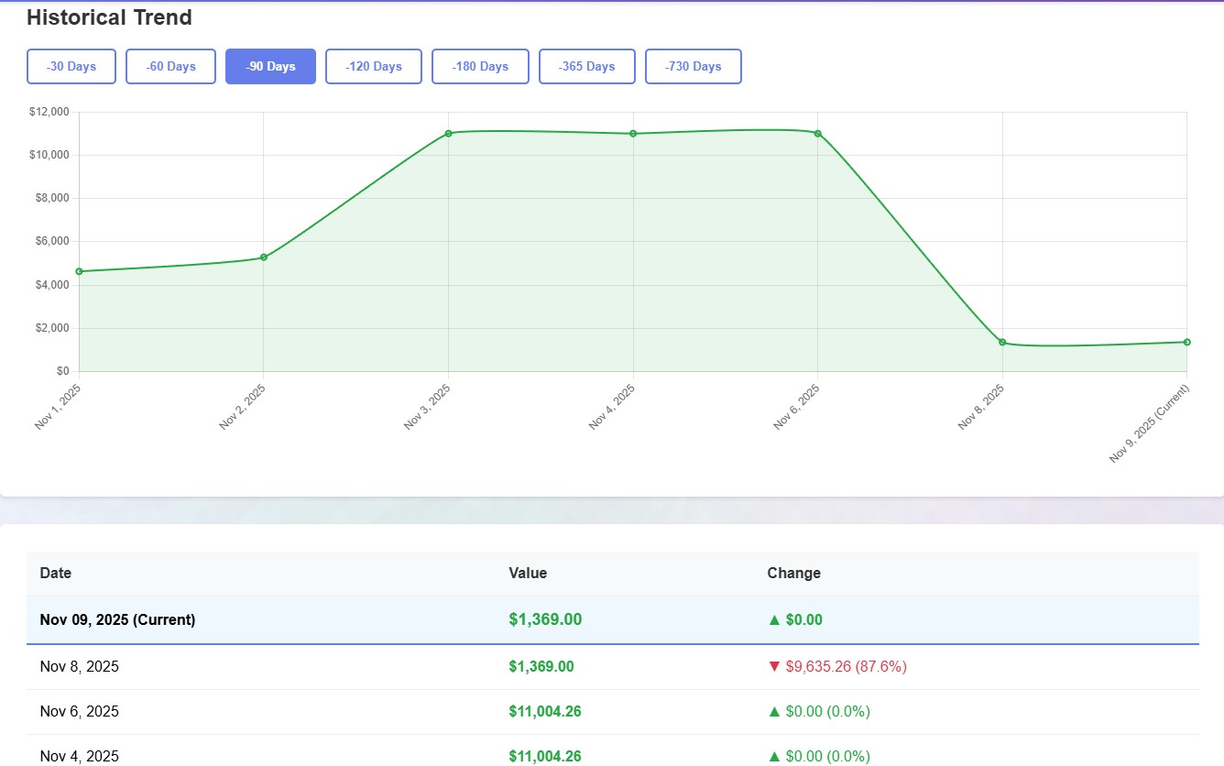Click the Nov 6, 2025 table row date

[x=80, y=712]
